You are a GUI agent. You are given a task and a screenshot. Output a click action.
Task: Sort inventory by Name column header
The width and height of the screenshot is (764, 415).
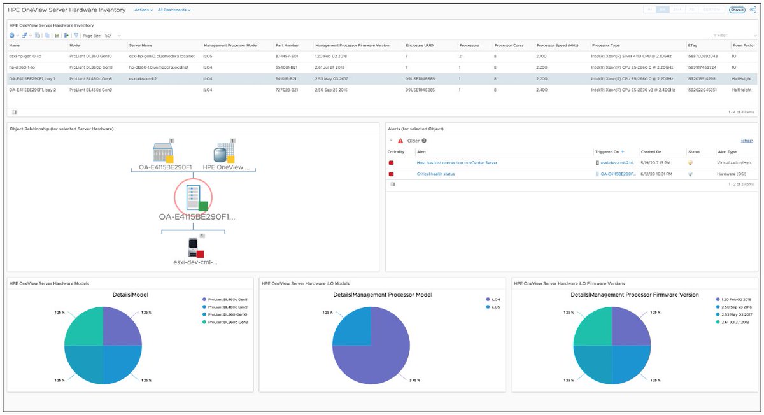15,46
